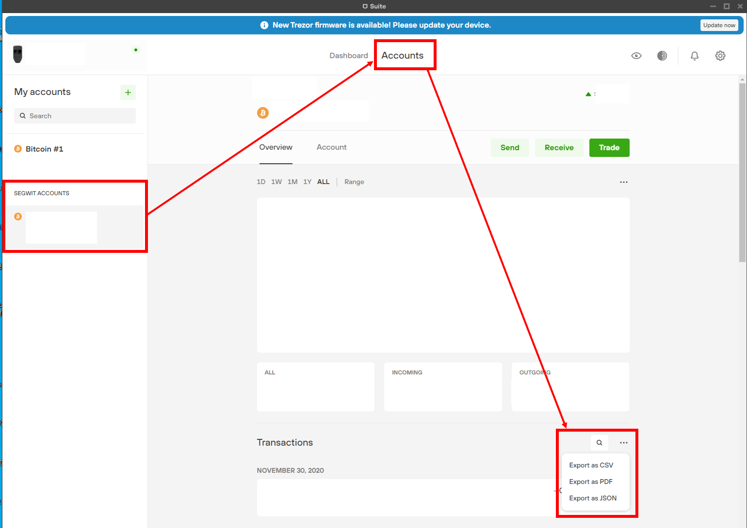
Task: Open graph three-dot options menu
Action: click(x=624, y=182)
